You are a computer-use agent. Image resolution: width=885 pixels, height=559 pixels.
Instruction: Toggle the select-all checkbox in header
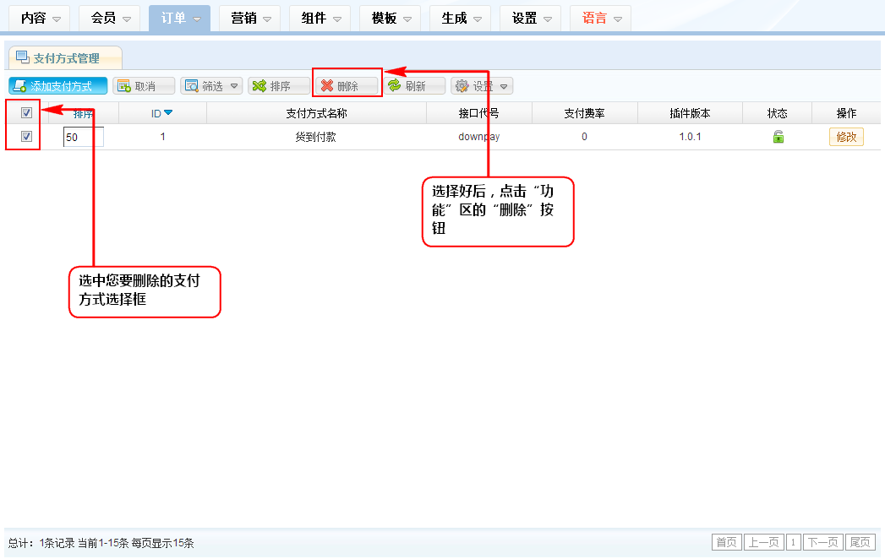point(26,113)
